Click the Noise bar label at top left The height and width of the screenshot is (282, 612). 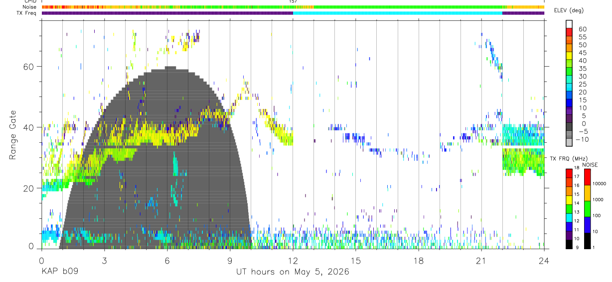[x=21, y=7]
